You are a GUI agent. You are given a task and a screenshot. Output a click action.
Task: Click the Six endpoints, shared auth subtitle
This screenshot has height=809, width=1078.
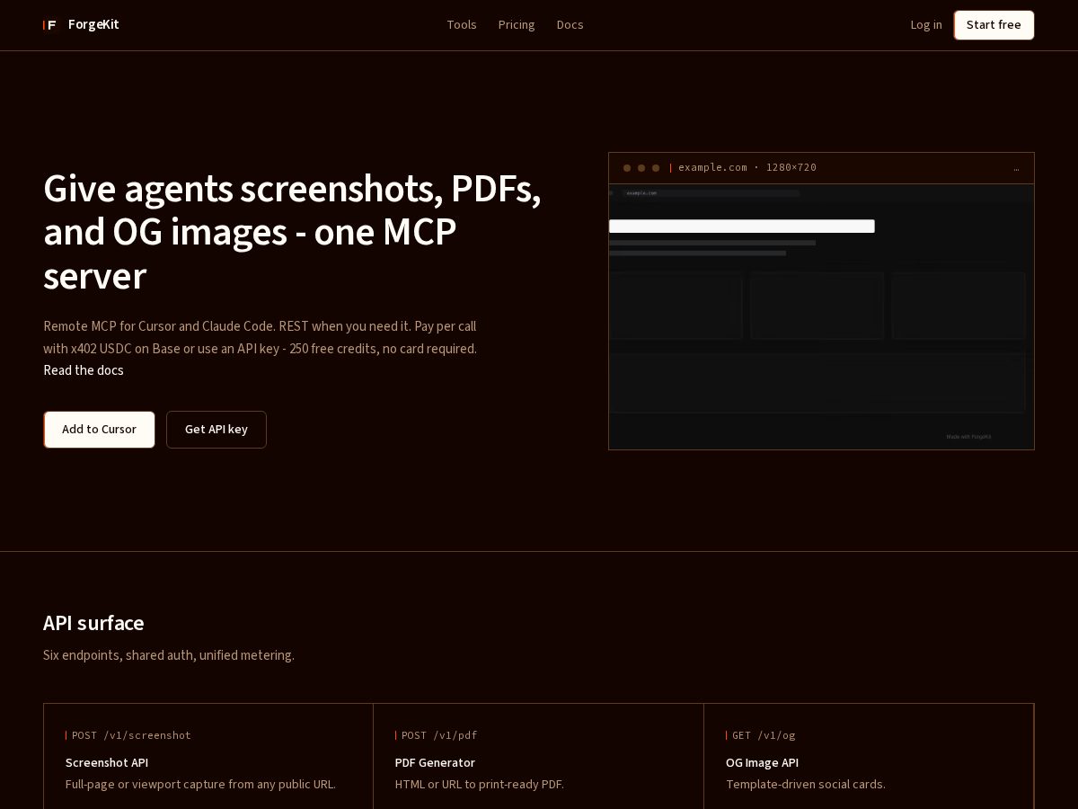[169, 655]
